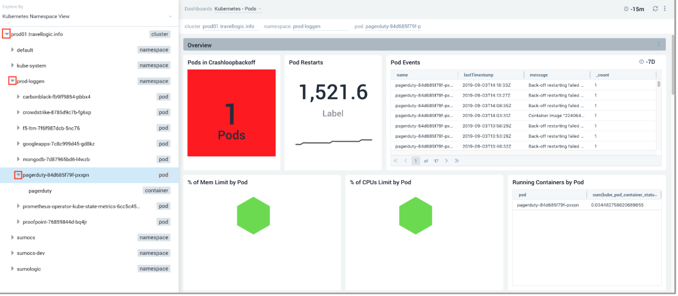This screenshot has width=678, height=296.
Task: Go to previous page of Pod Events
Action: [x=405, y=160]
